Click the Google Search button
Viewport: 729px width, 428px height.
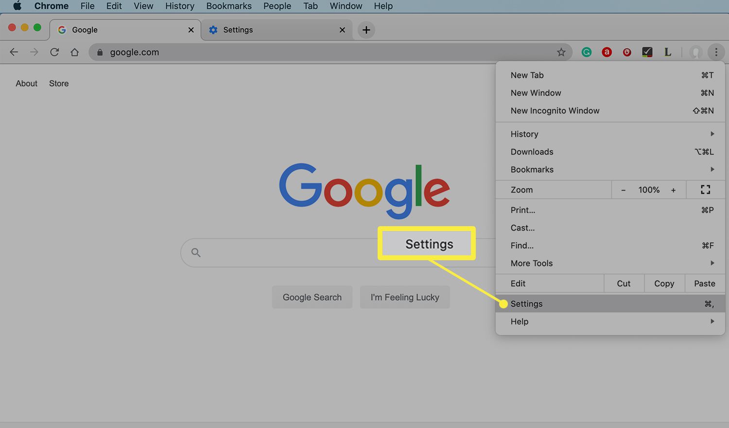[x=312, y=297]
